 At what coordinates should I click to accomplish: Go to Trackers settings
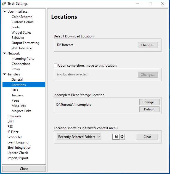17,95
